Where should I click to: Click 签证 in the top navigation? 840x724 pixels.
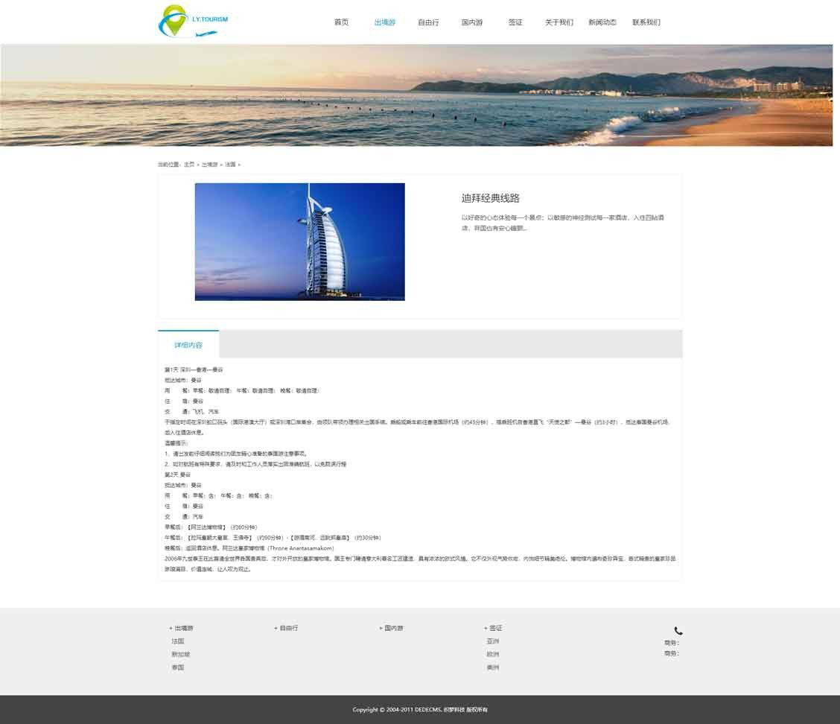515,22
